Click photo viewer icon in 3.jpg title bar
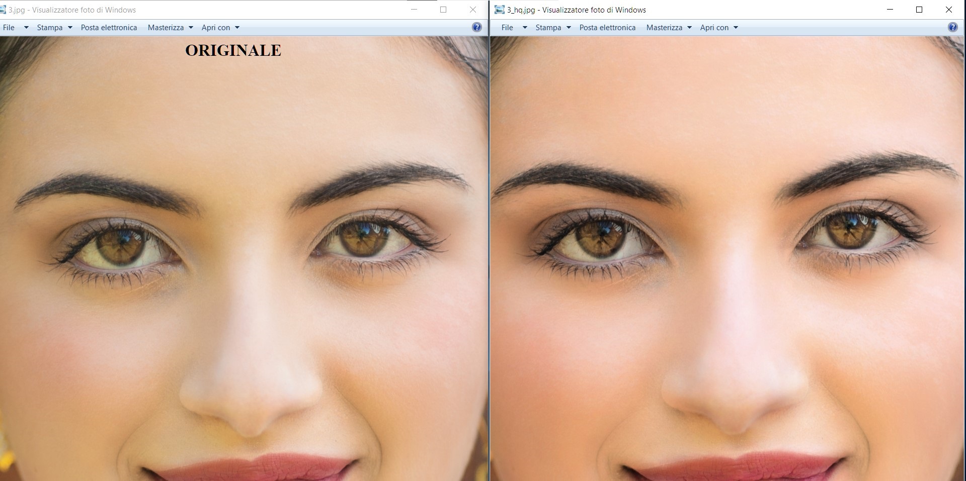 [3, 10]
